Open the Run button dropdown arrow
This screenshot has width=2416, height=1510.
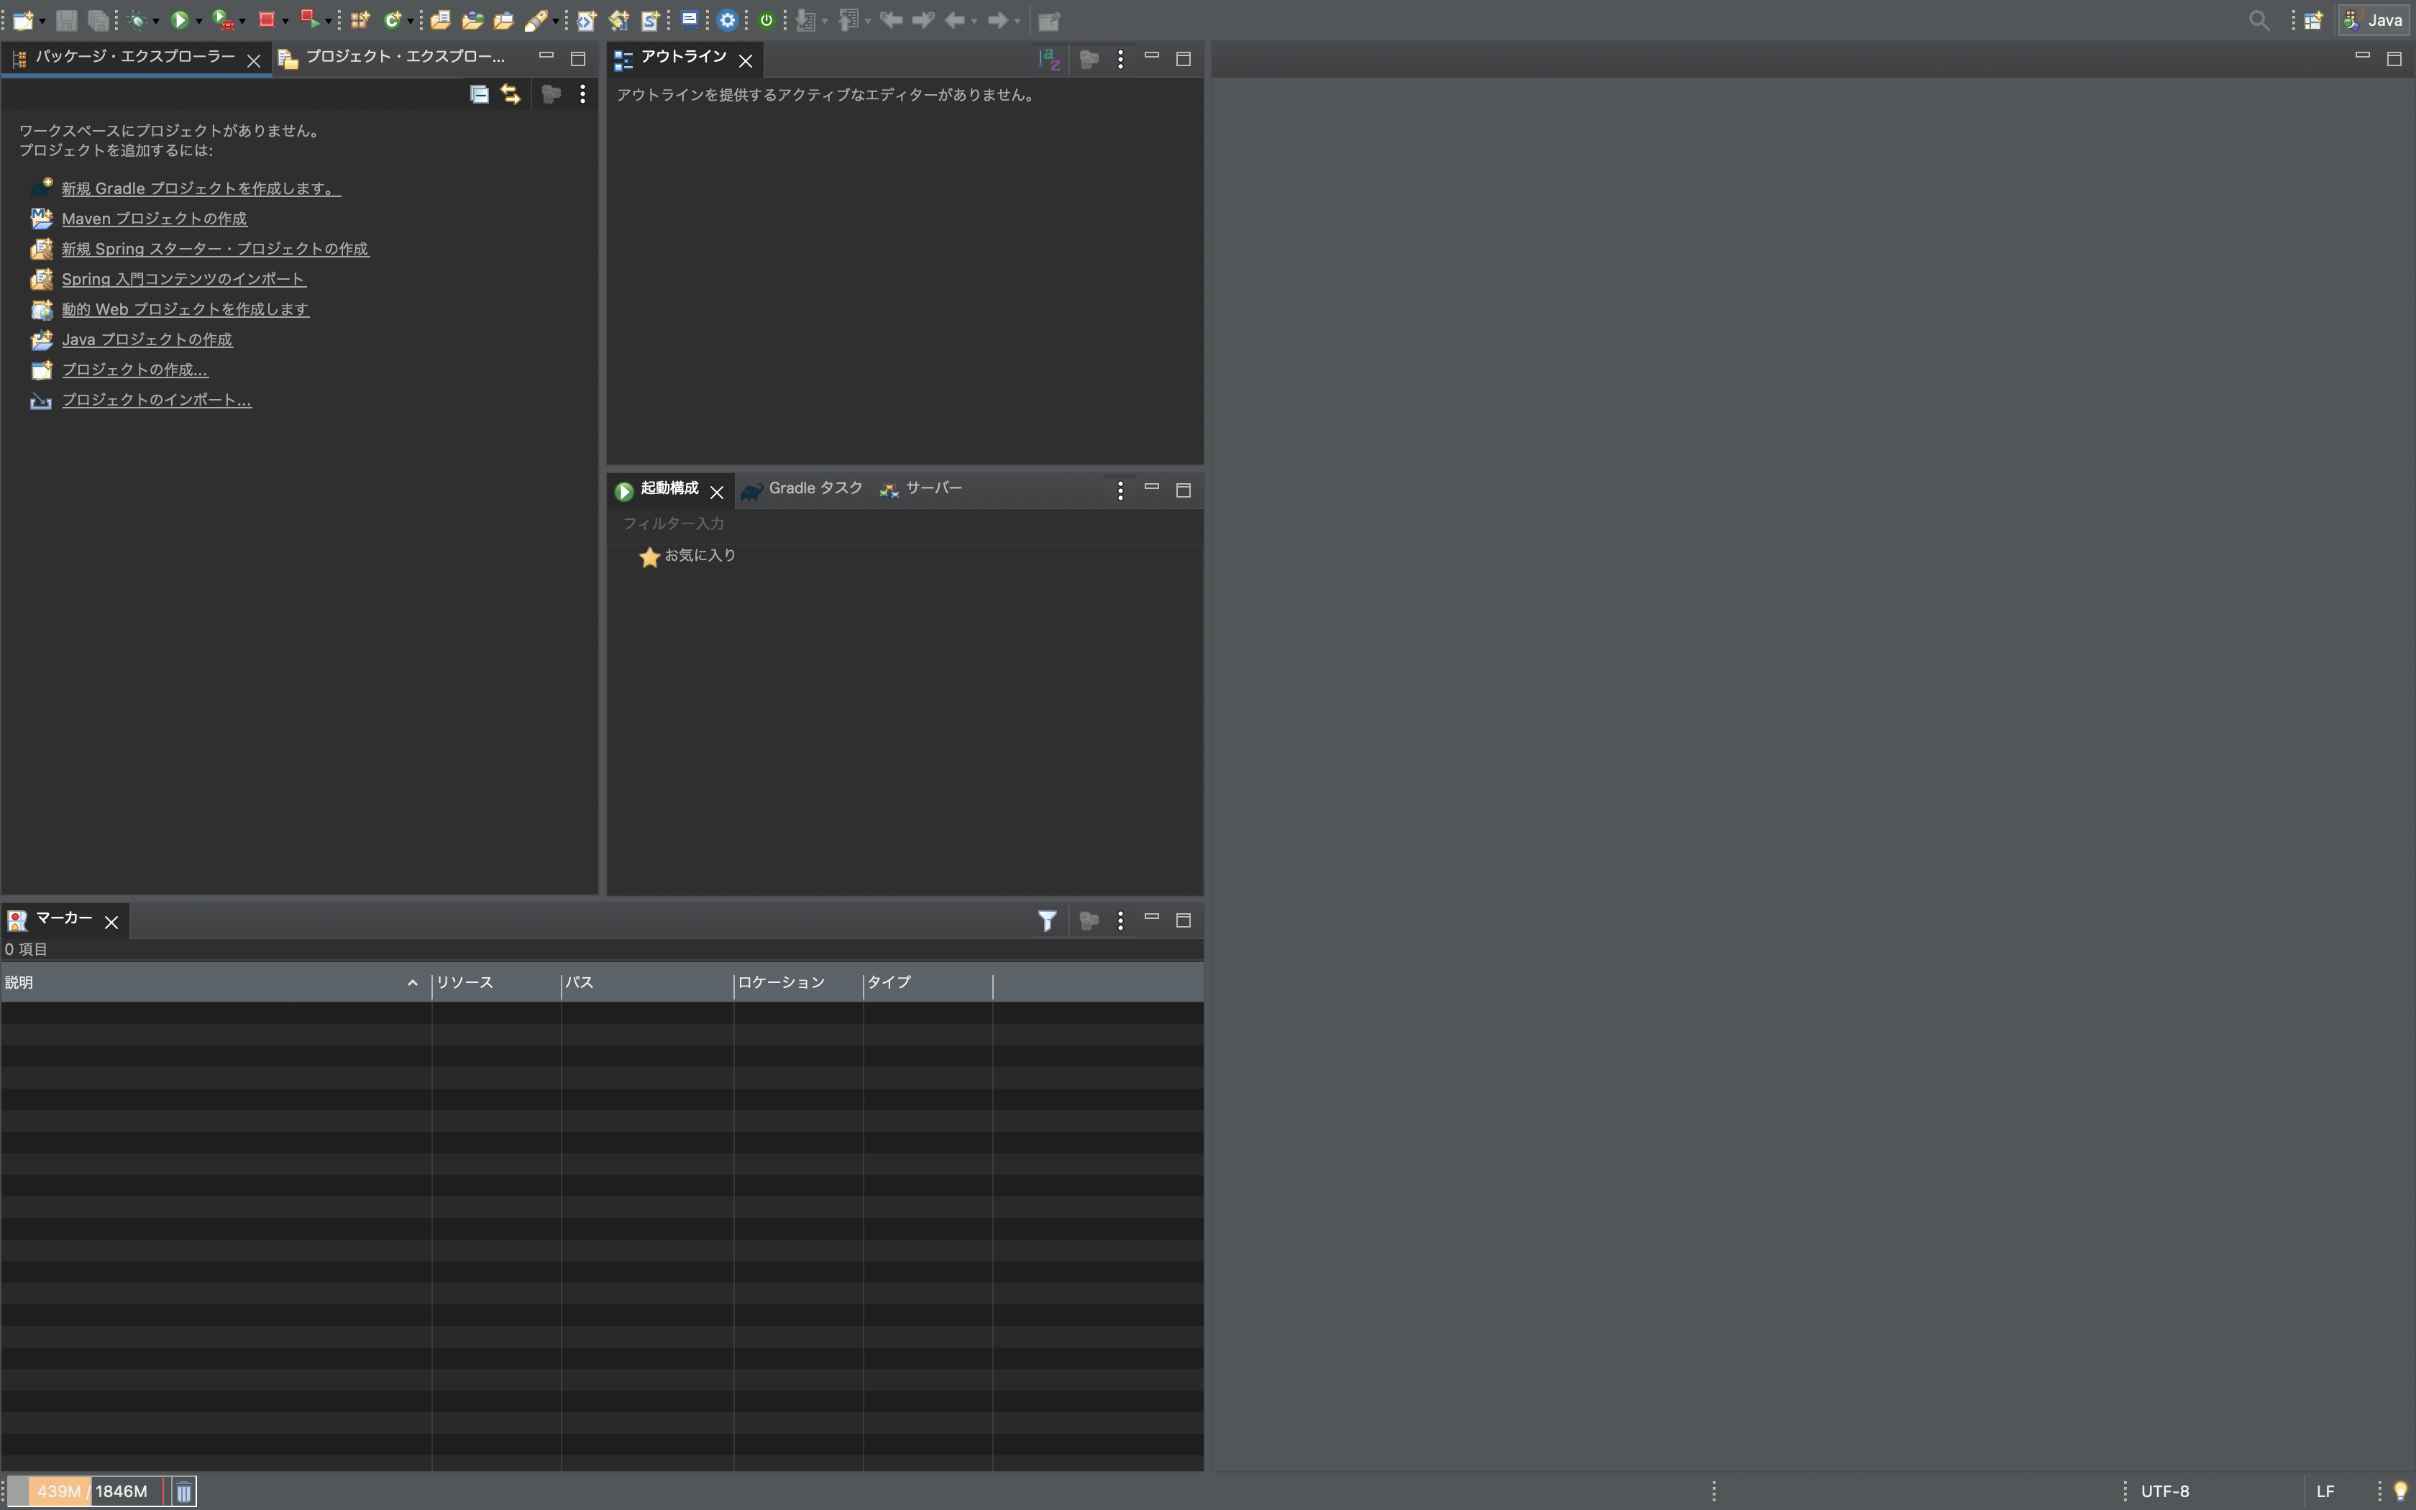pos(198,22)
